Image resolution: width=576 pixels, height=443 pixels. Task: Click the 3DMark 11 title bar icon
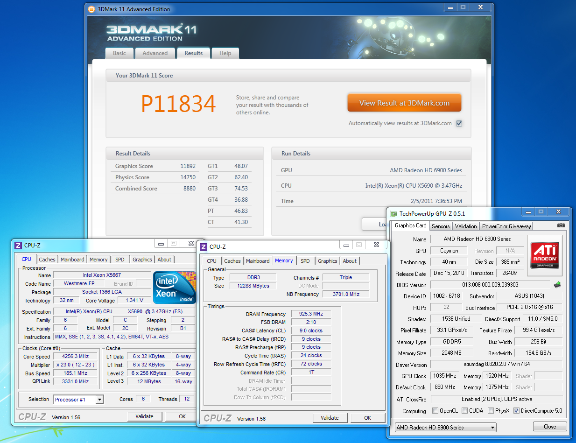coord(91,9)
